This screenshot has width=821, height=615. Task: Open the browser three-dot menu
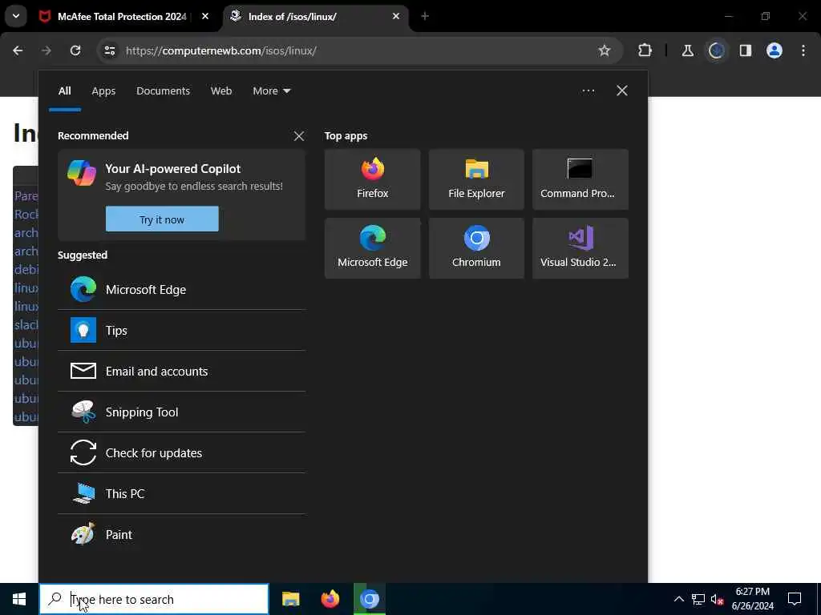(803, 50)
